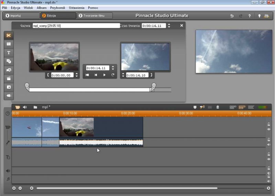
Task: Click the plug-in effects icon
Action: 9,96
